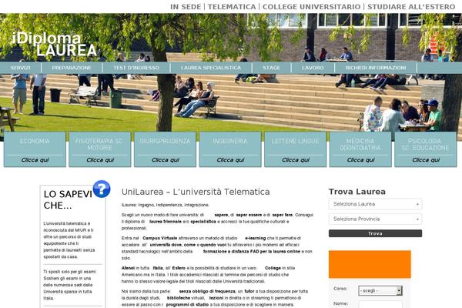The height and width of the screenshot is (308, 462).
Task: Open PSICOLOGIA SC. EDUCAZIONE tile
Action: [426, 149]
